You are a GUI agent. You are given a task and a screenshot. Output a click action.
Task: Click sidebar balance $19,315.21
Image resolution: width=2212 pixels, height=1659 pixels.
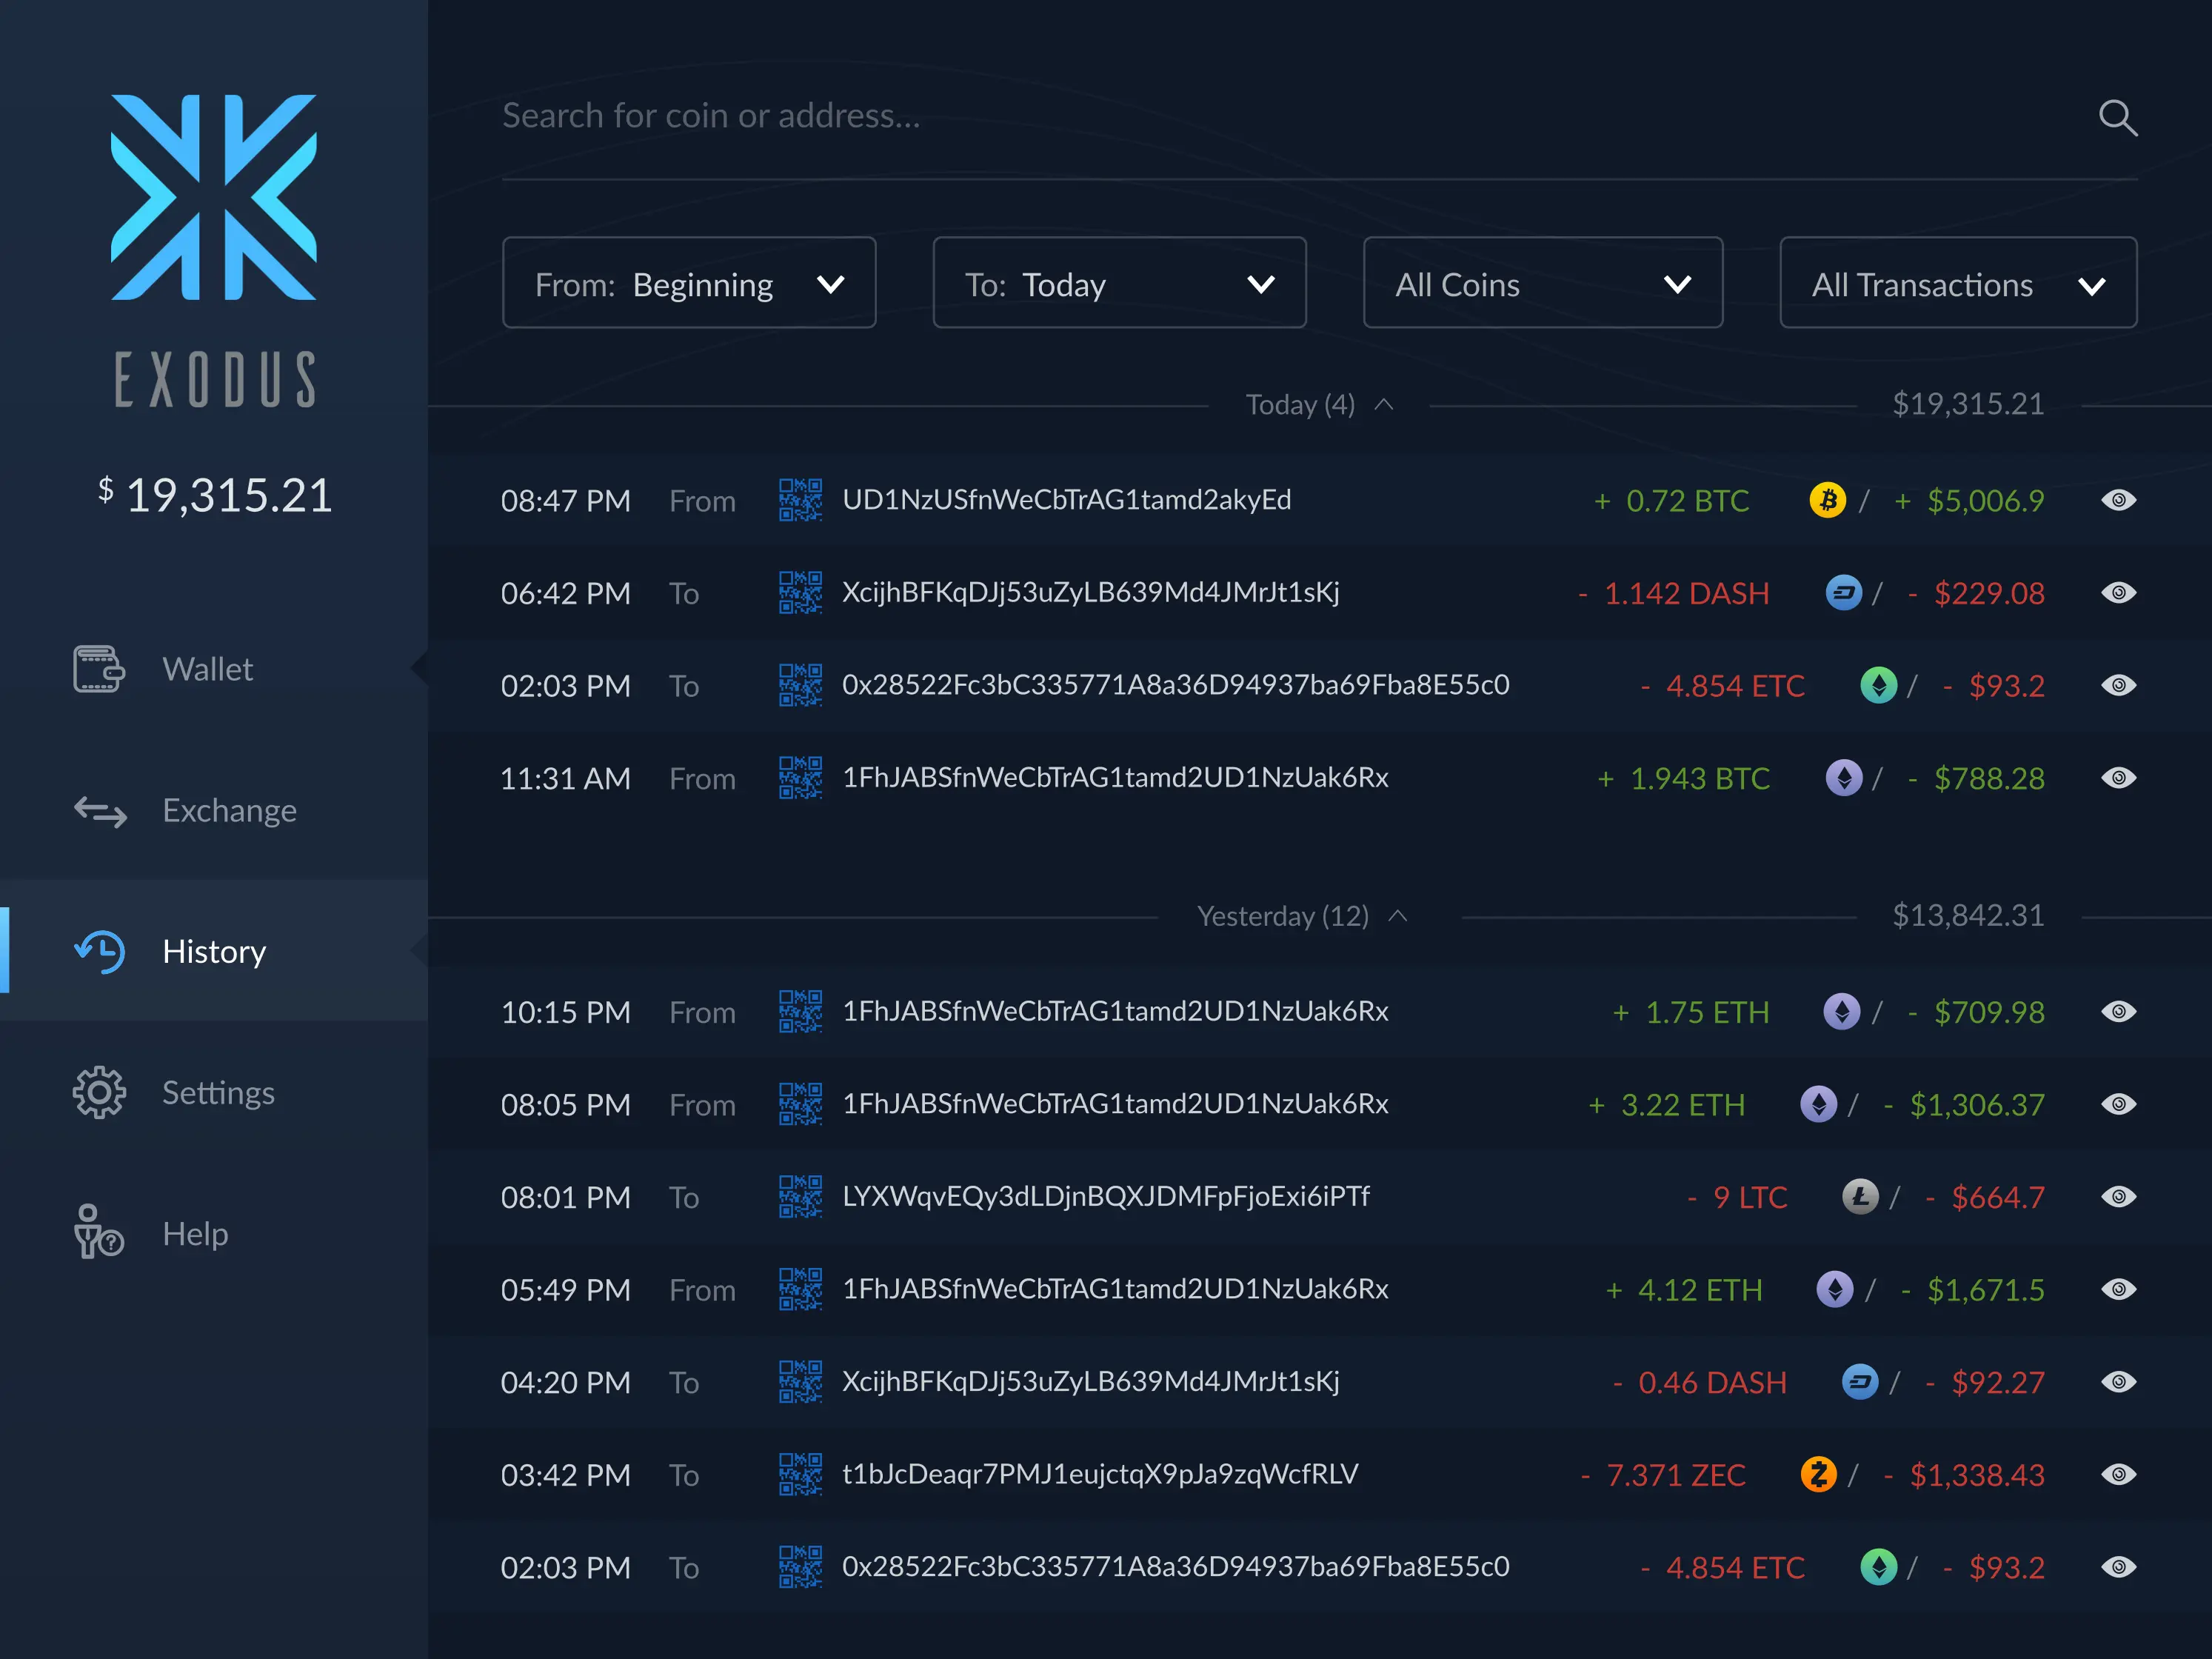(215, 495)
